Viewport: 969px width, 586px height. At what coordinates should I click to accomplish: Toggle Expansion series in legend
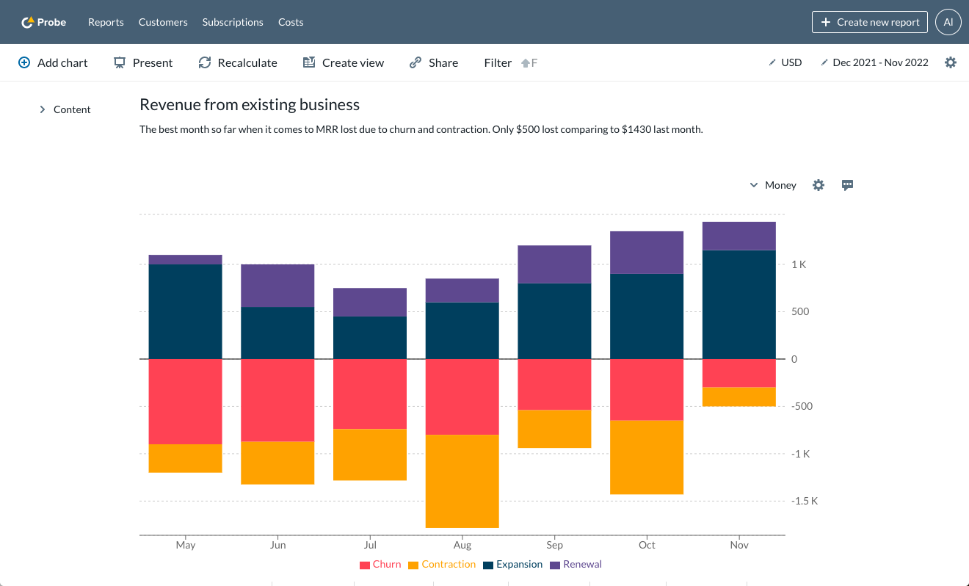click(x=512, y=565)
